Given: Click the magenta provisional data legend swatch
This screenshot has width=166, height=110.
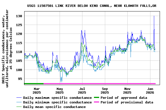Looking at the screenshot, I should 97,102.
